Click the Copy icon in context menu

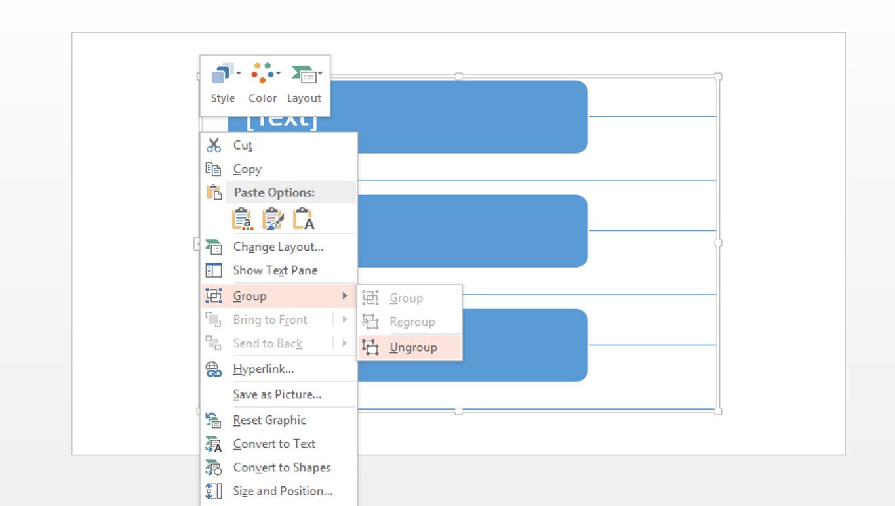214,169
